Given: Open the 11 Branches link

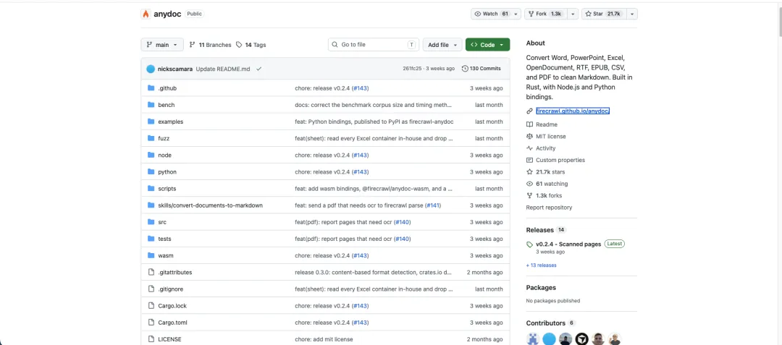Looking at the screenshot, I should tap(210, 45).
